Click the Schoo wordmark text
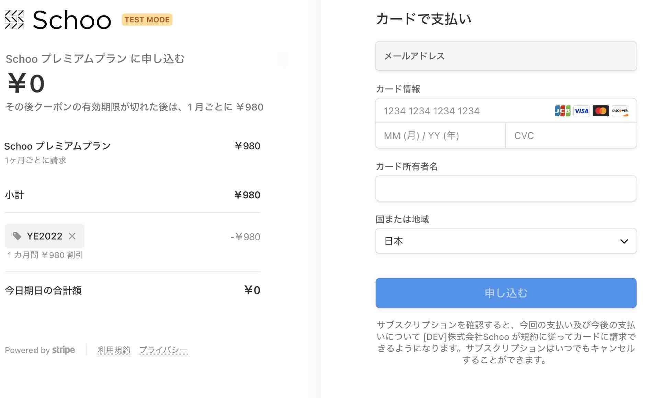Screen dimensions: 662x398 [x=72, y=20]
